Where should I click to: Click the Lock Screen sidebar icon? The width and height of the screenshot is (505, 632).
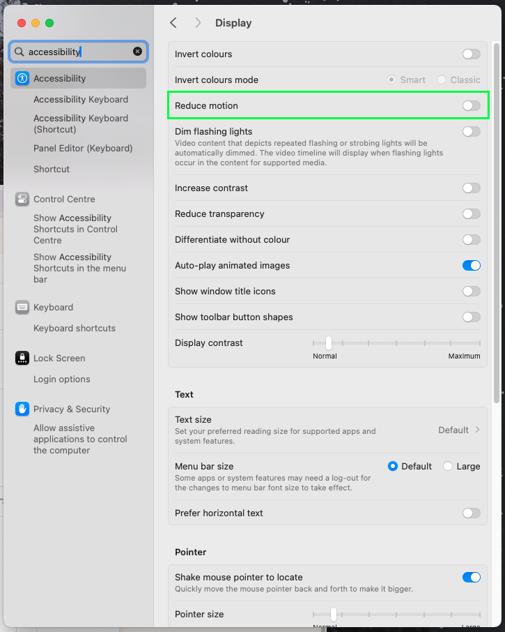tap(22, 358)
